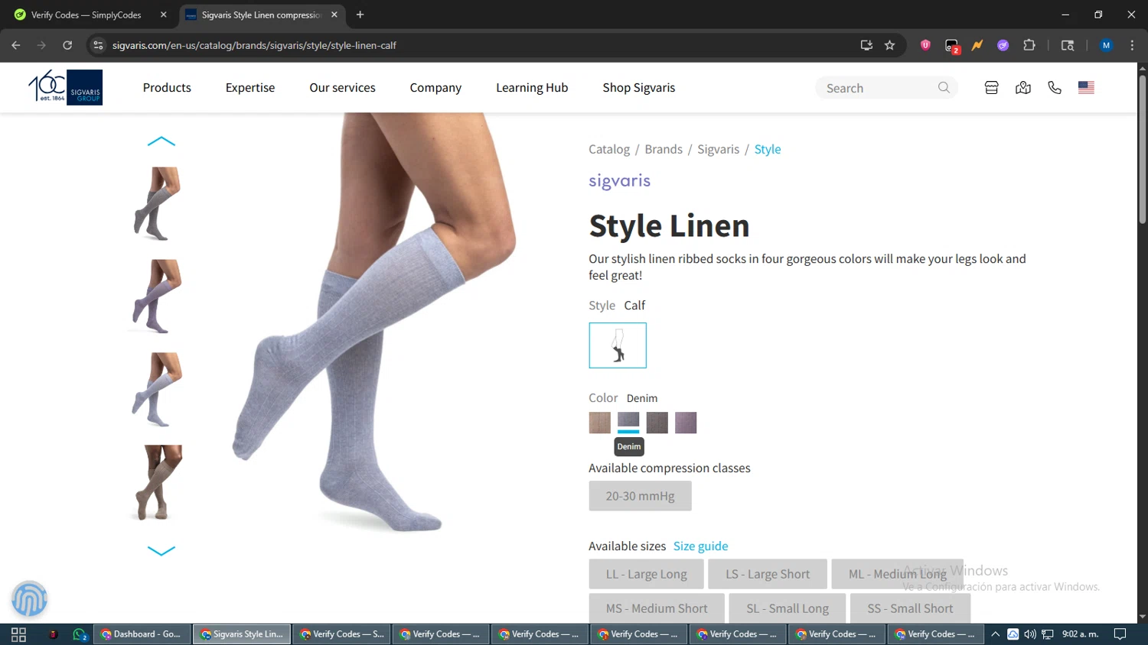Viewport: 1148px width, 645px height.
Task: Click the install app icon in address bar
Action: click(866, 45)
